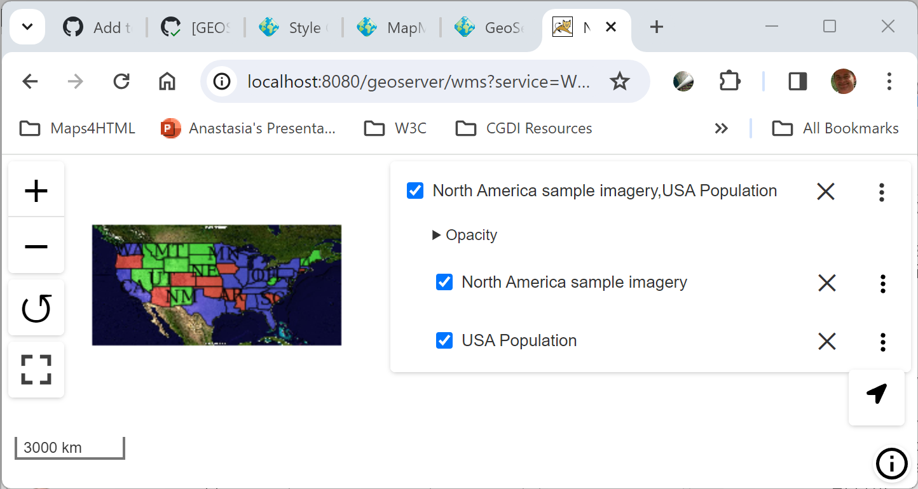Click the 3000 km scale bar
918x489 pixels.
[70, 447]
